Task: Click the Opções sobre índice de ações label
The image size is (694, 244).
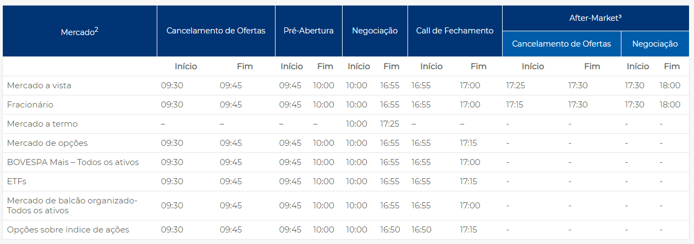Action: click(68, 230)
